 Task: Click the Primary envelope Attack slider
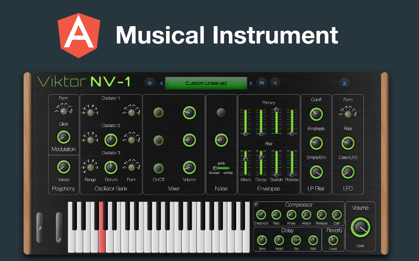coord(246,122)
